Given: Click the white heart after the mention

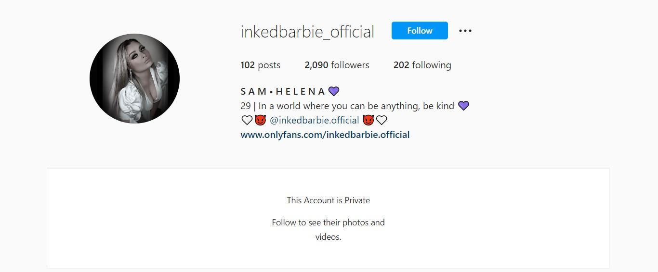Looking at the screenshot, I should [x=382, y=120].
